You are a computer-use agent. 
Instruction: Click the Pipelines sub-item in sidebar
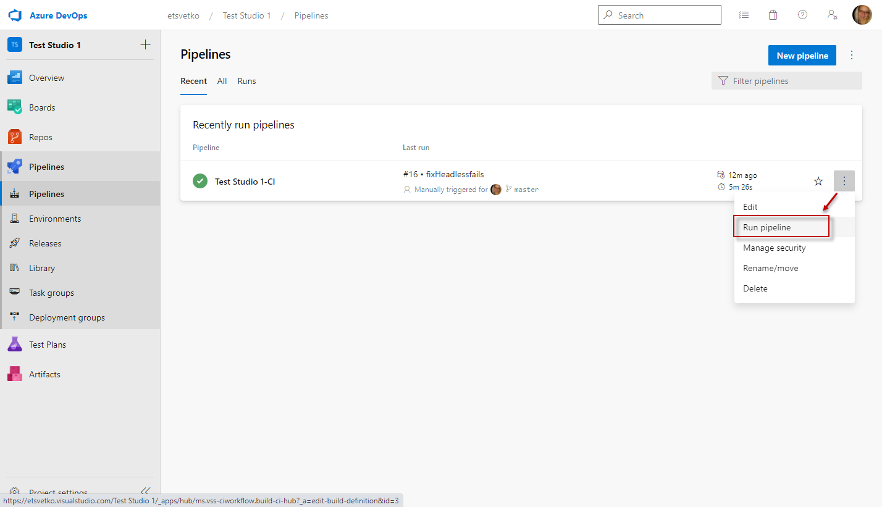(80, 194)
